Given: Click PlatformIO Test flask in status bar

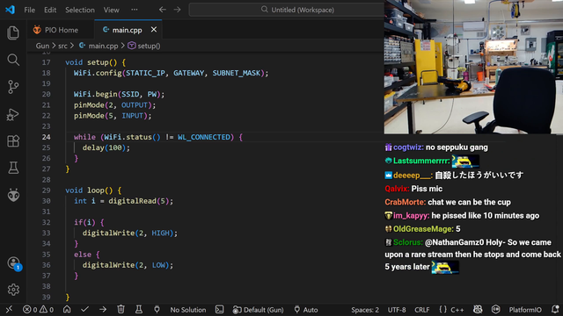Looking at the screenshot, I should point(139,310).
